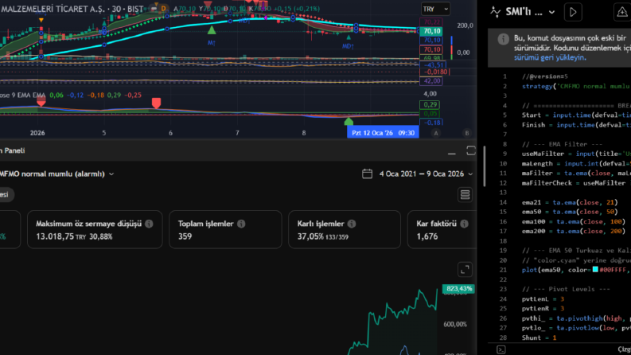Click the green 70,10 current price label
The width and height of the screenshot is (631, 355).
[x=431, y=31]
